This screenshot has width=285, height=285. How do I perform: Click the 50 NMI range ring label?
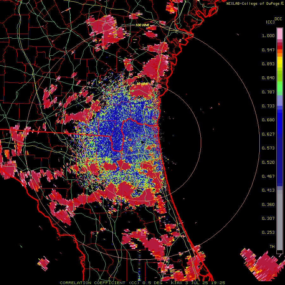(x=142, y=84)
